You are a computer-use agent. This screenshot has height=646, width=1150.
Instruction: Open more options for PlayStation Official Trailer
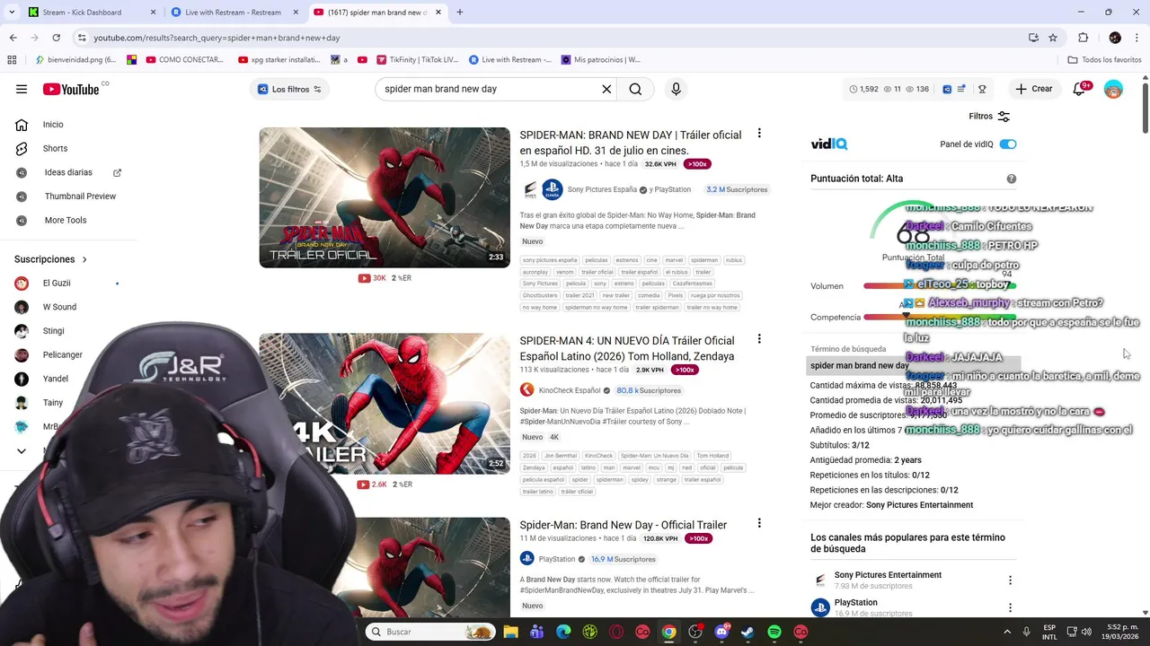pos(759,523)
